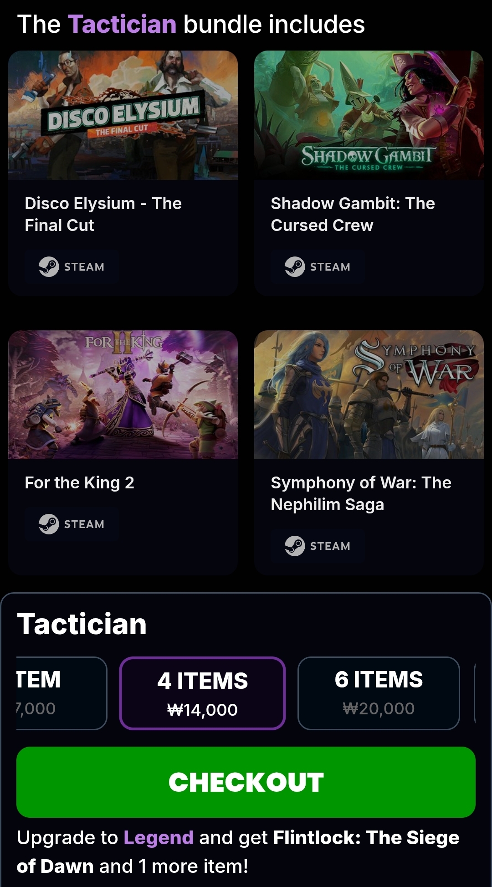Select the 4 ITEMS ₩14,000 tier
The image size is (492, 887).
click(x=203, y=693)
